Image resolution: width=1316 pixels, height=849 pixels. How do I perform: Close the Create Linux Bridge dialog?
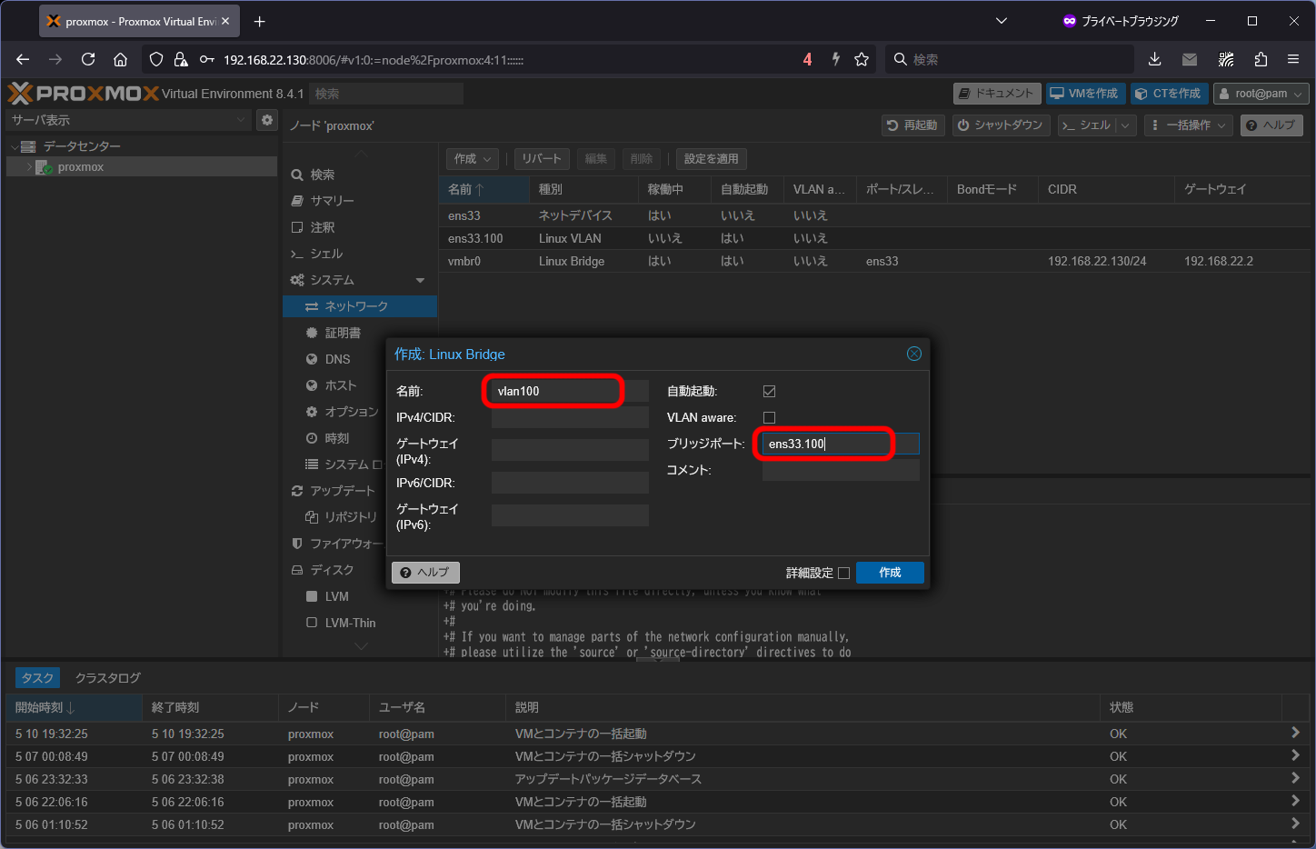914,354
